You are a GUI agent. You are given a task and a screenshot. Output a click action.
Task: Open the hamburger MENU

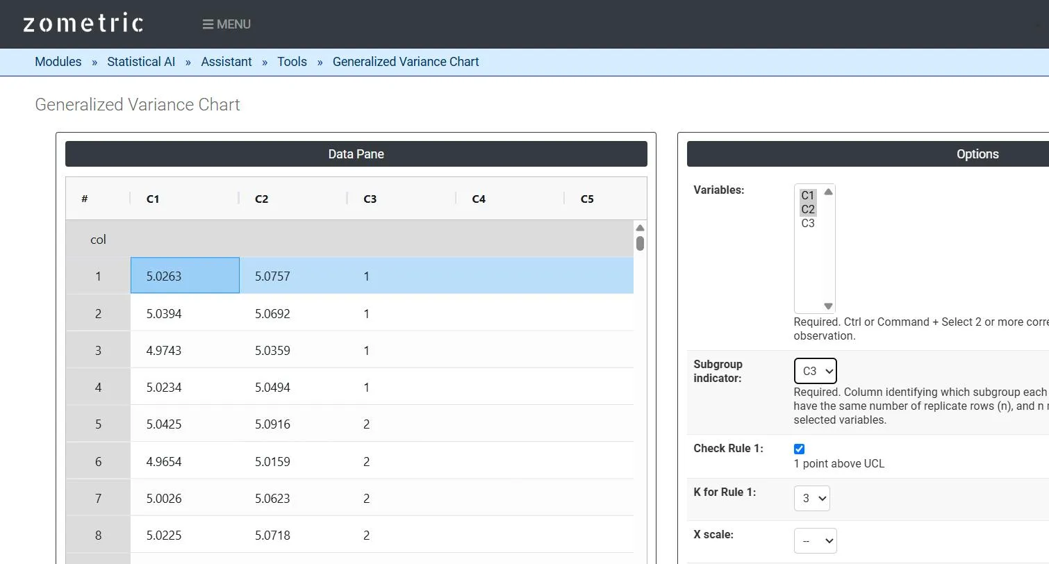pos(226,24)
